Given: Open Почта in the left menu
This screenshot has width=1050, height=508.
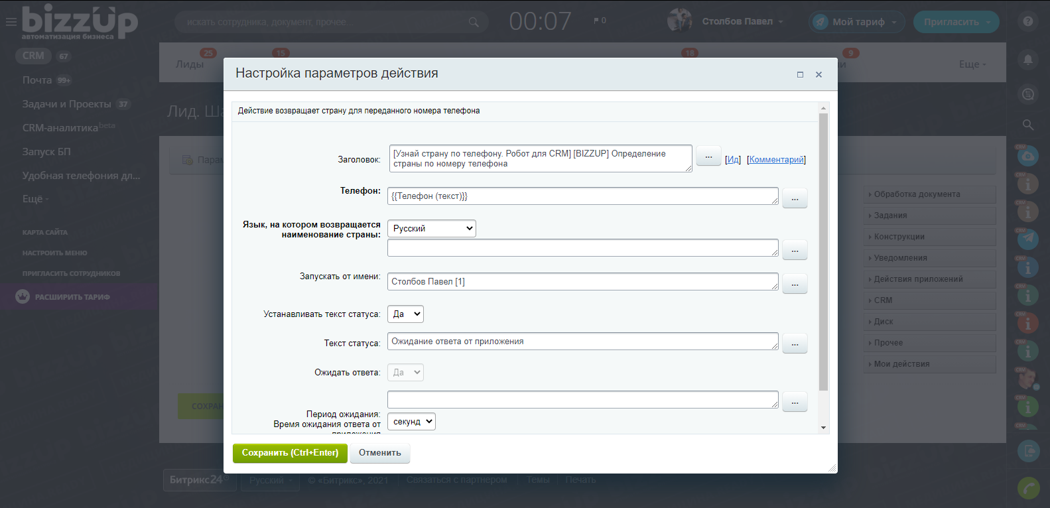Looking at the screenshot, I should pyautogui.click(x=37, y=80).
